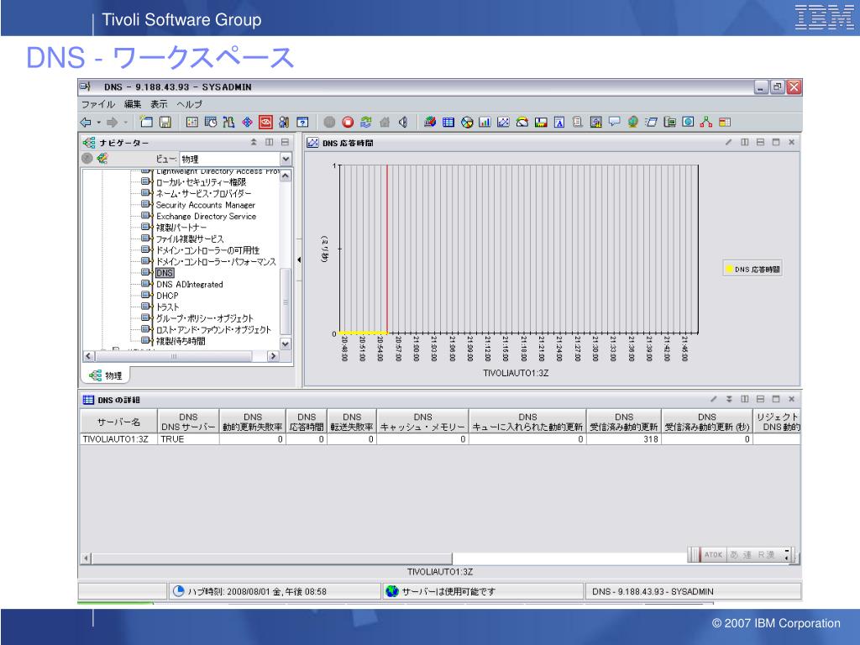Click the TRUE cell in DNS サーバー column

[x=188, y=439]
